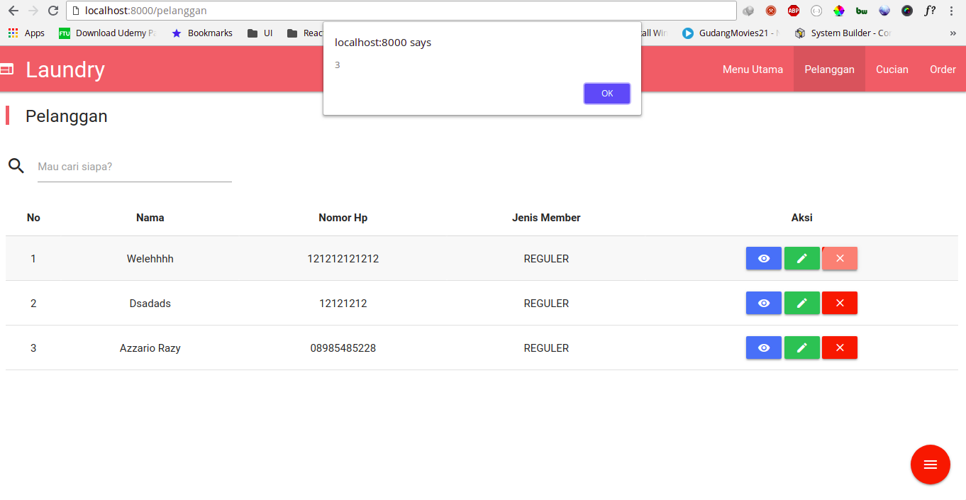Select the name cell 'Dsadads'
966x500 pixels.
click(150, 304)
